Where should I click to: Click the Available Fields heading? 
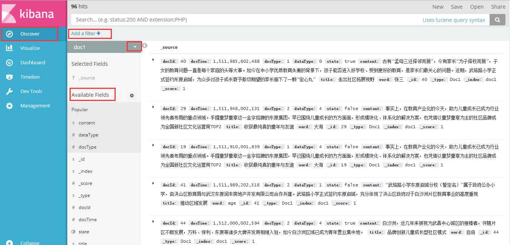point(90,95)
